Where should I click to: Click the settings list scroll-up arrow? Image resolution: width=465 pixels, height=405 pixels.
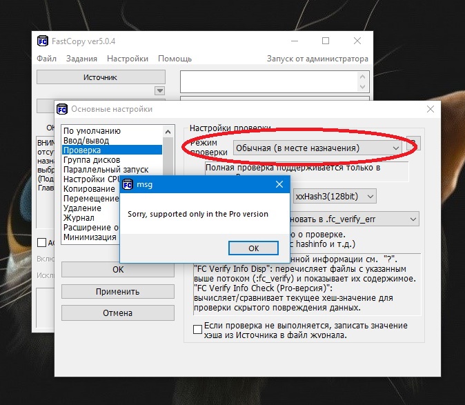tap(168, 132)
